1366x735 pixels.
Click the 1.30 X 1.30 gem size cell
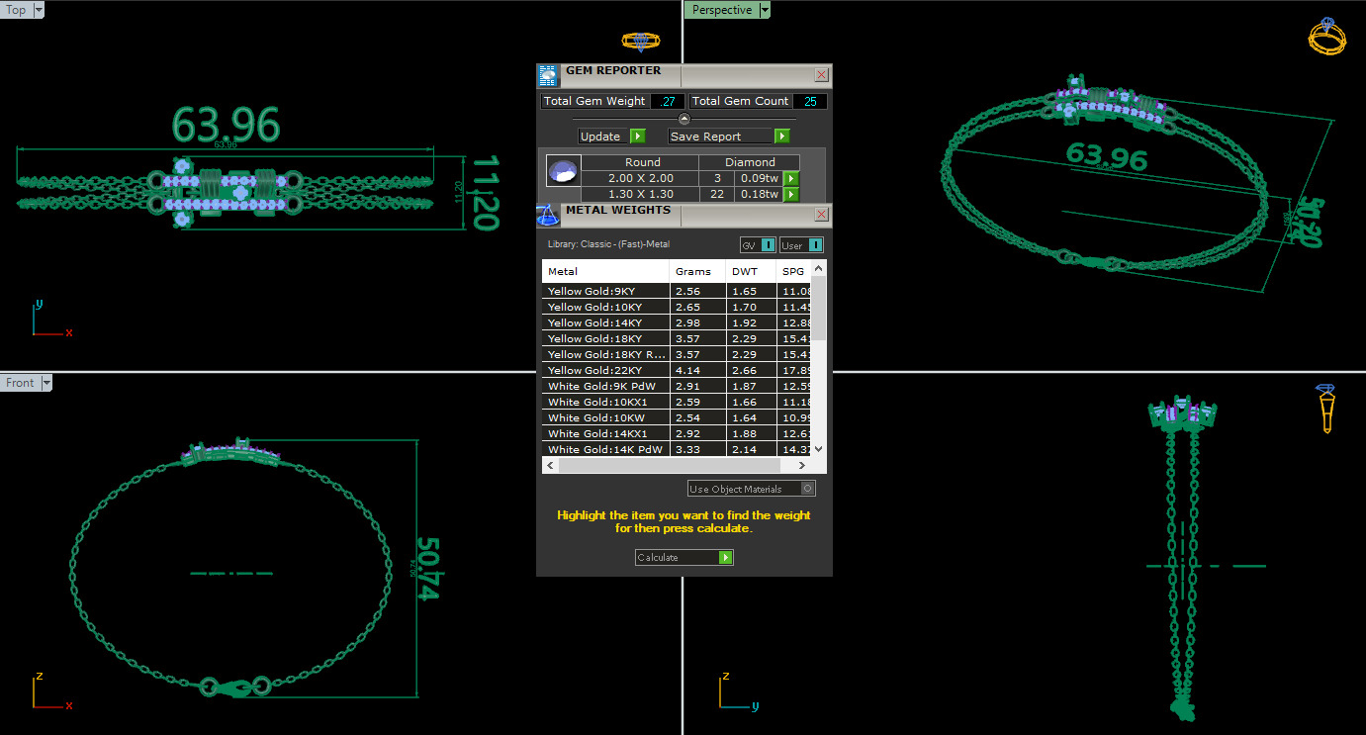pyautogui.click(x=640, y=194)
